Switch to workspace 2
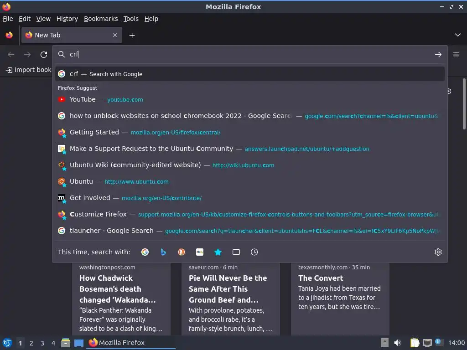Screen dimensions: 467x350 pos(31,343)
